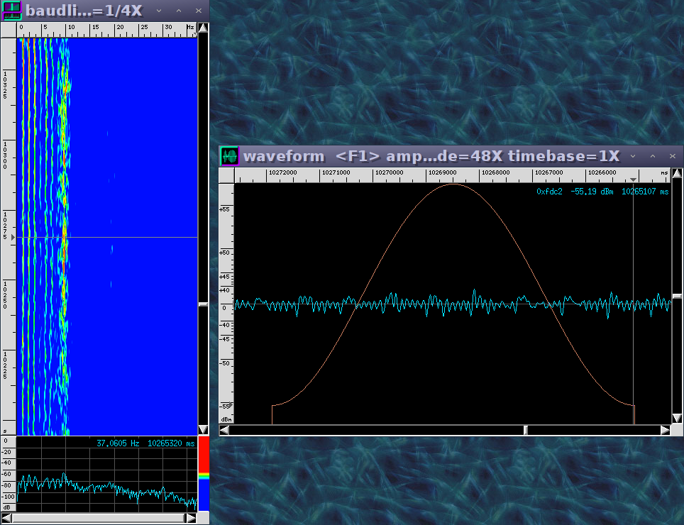Click the waveform window title bar icon
The image size is (684, 525).
229,156
